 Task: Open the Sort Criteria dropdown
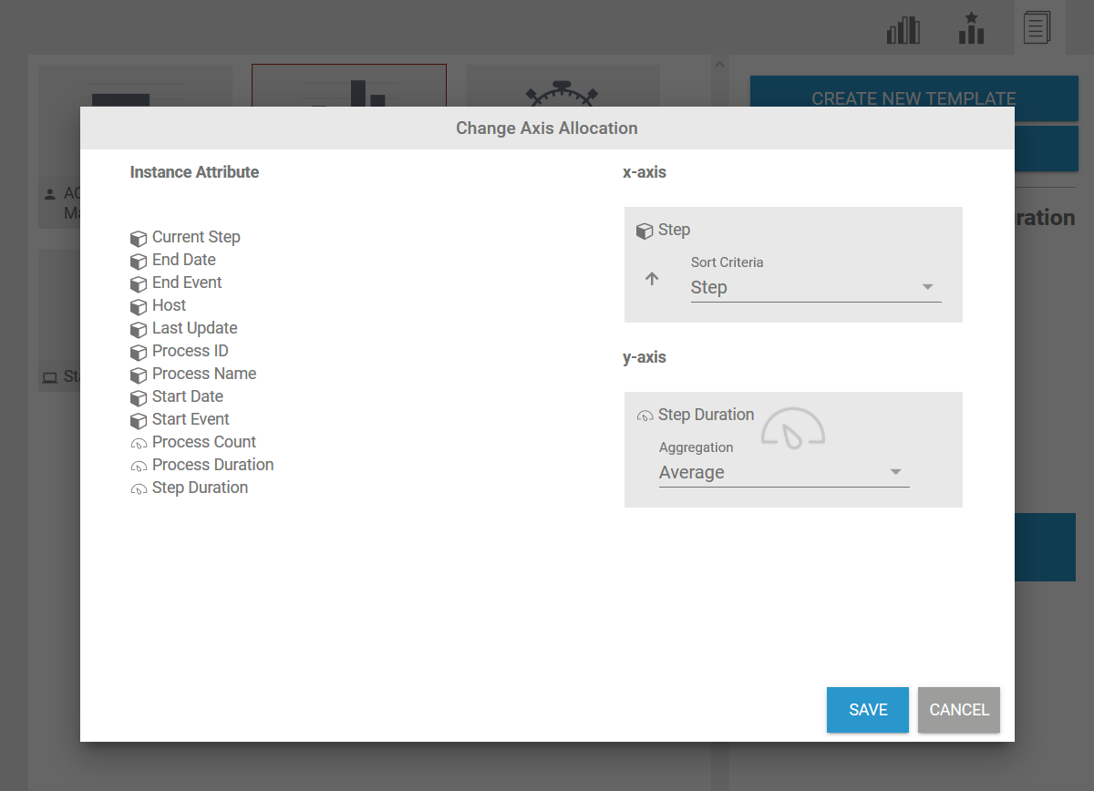tap(806, 287)
